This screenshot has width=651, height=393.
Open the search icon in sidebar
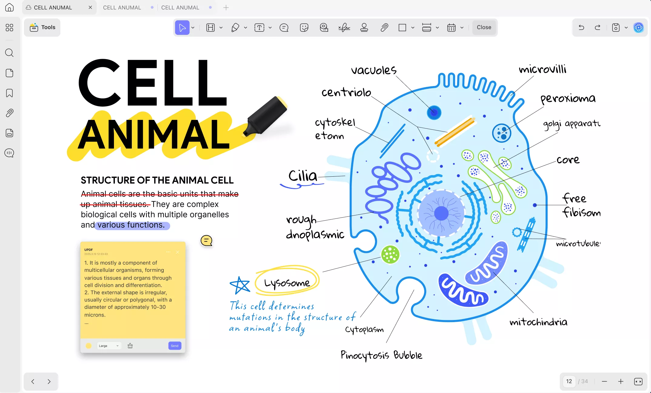(x=9, y=53)
